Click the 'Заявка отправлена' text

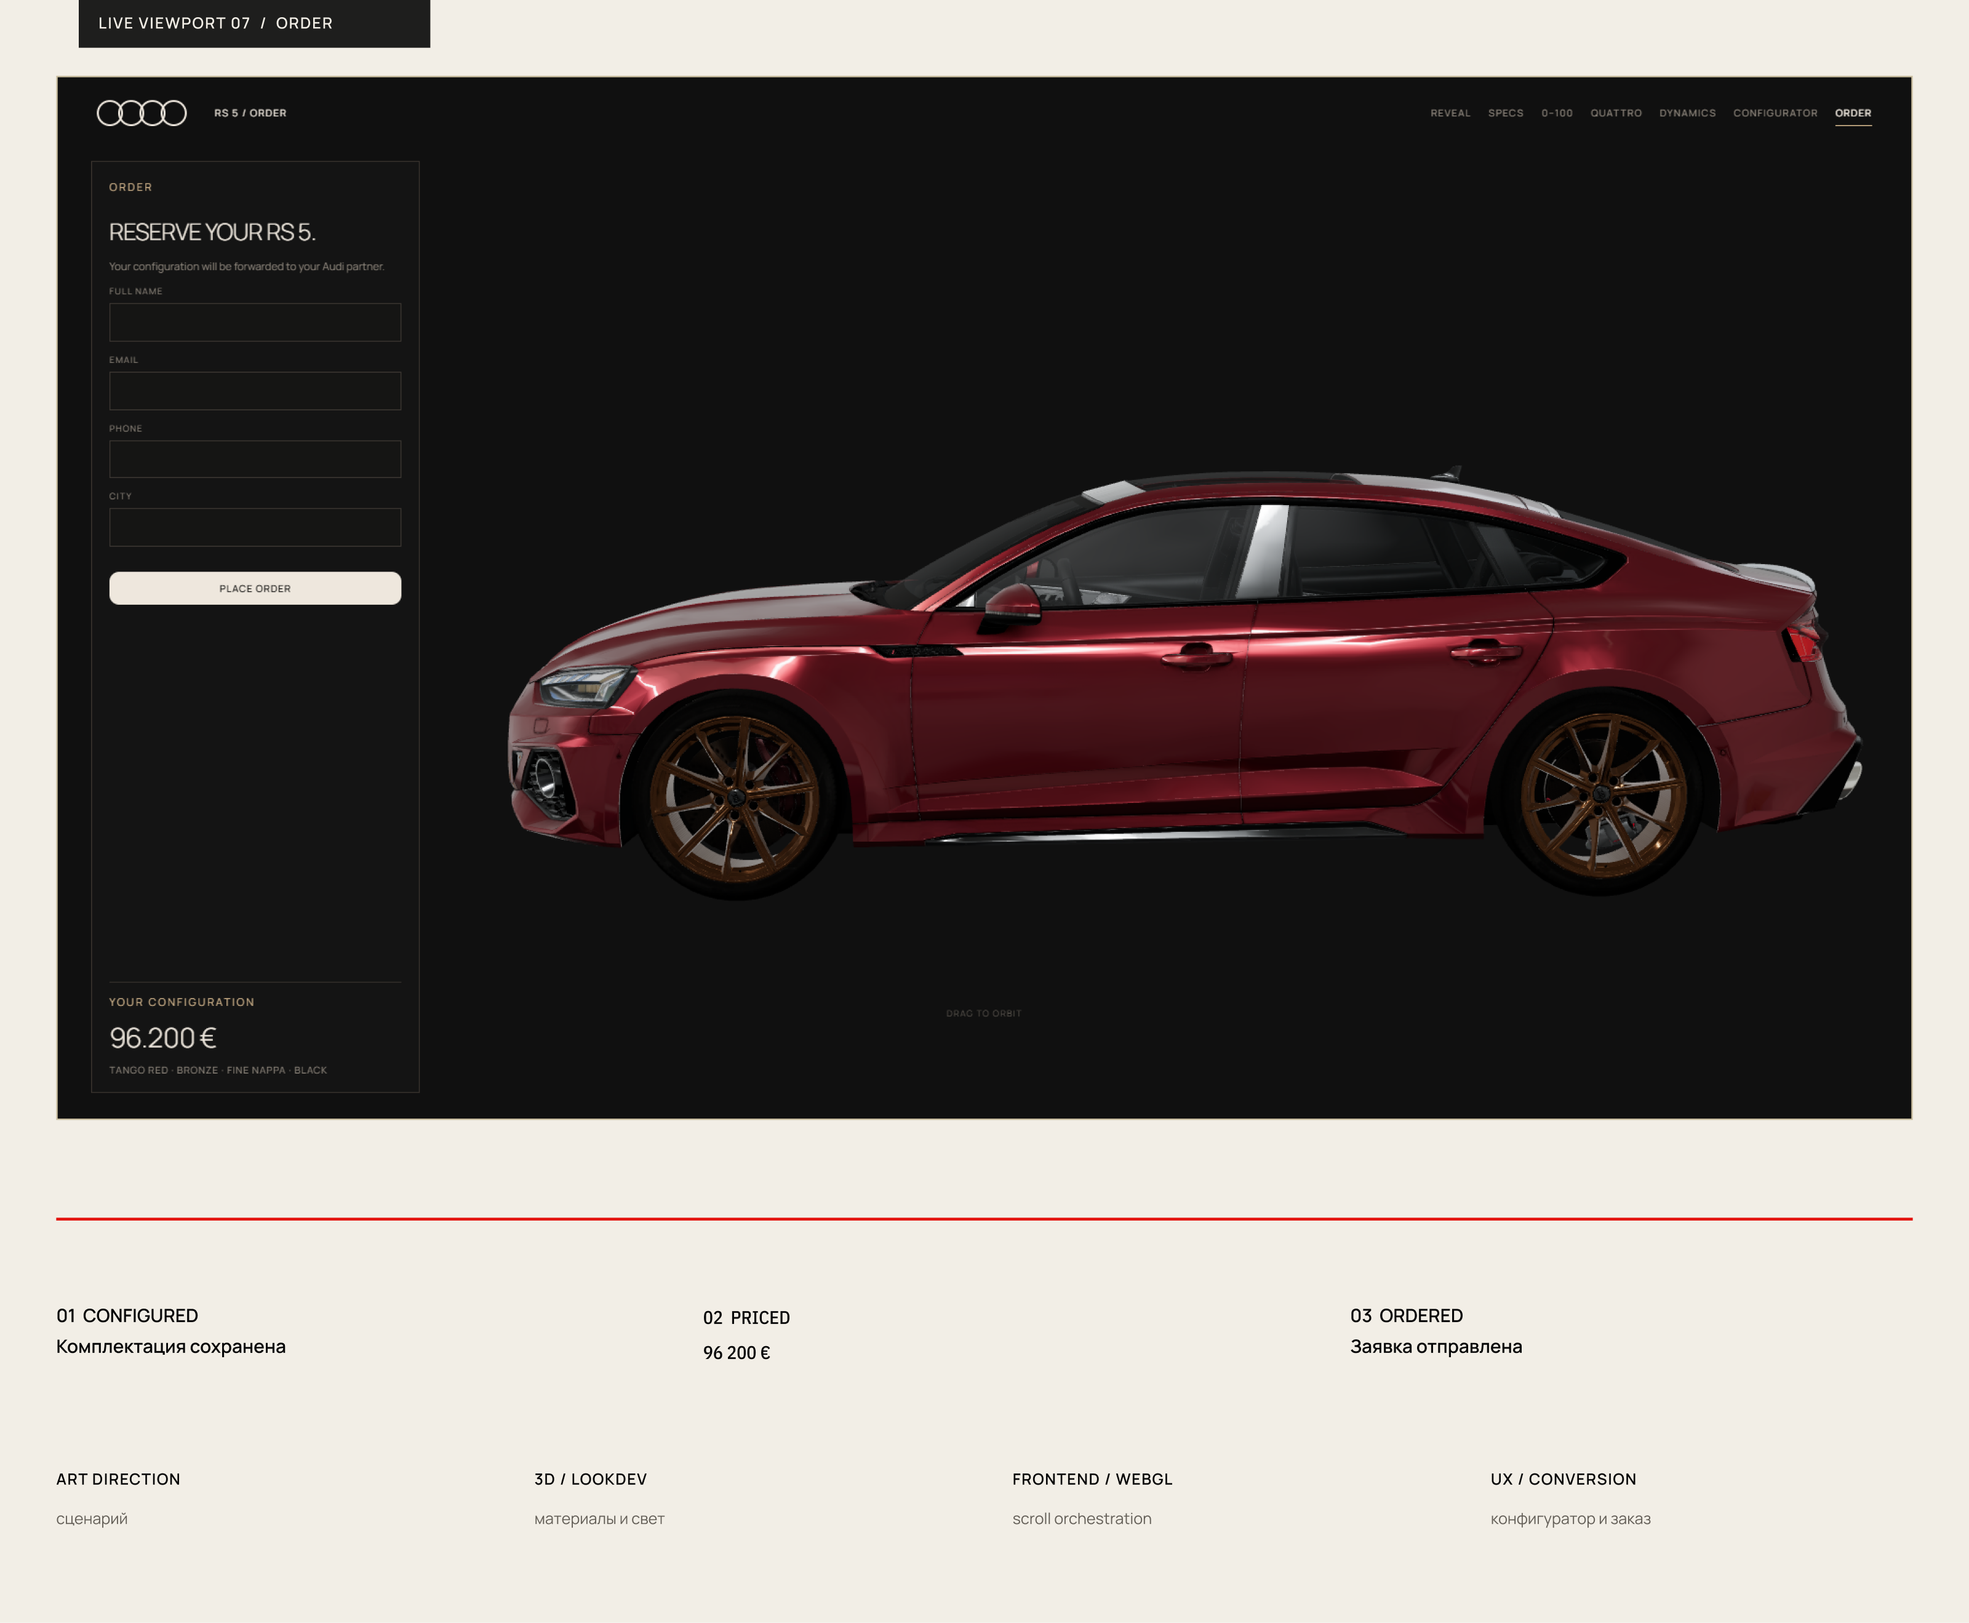click(x=1436, y=1346)
